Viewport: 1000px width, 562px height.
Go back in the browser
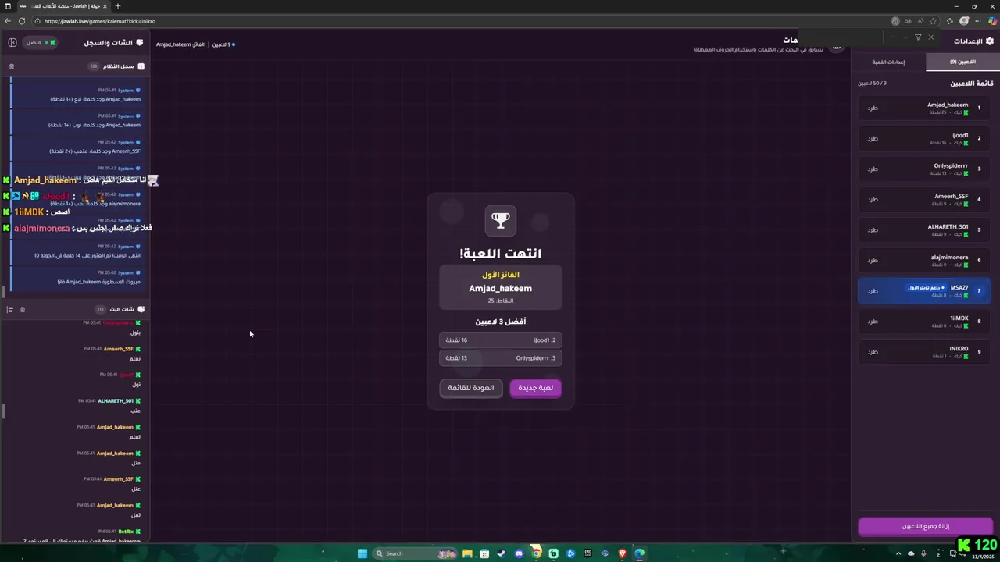pyautogui.click(x=8, y=21)
